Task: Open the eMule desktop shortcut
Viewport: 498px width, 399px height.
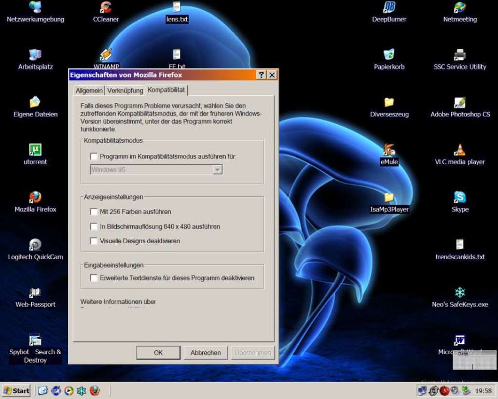Action: 389,151
